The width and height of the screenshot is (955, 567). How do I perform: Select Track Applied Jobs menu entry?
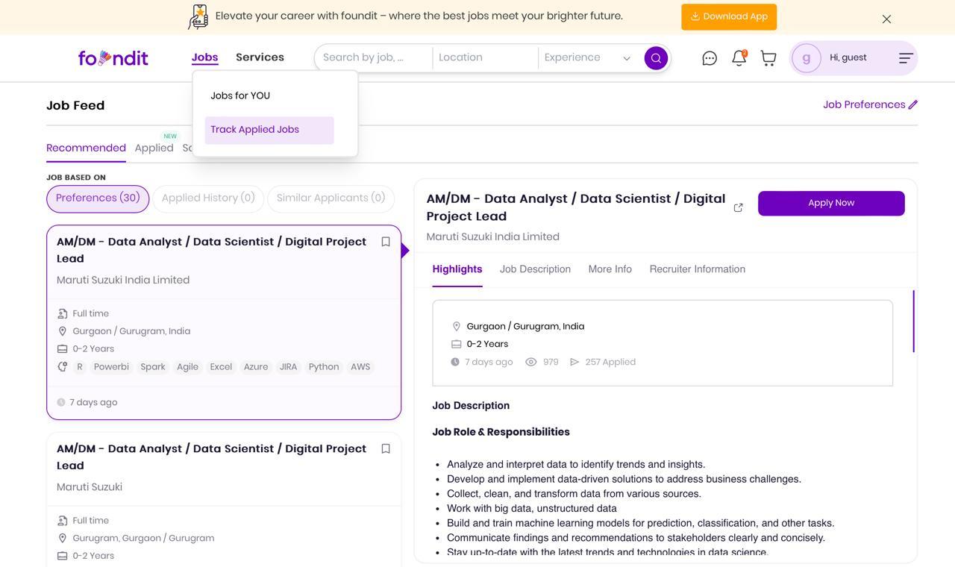269,130
